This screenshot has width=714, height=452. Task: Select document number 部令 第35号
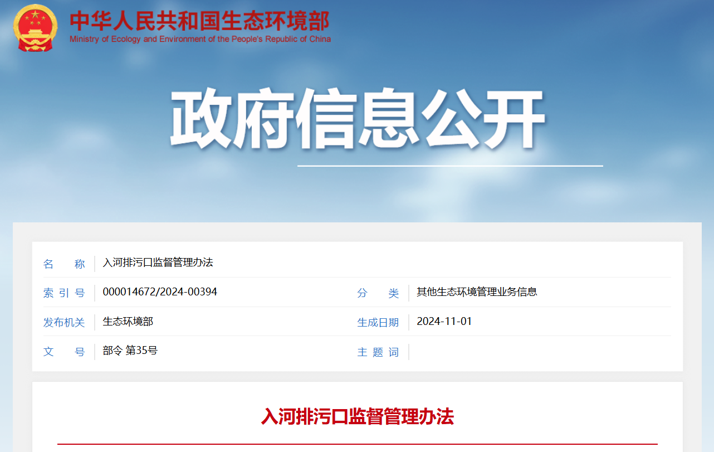click(130, 351)
